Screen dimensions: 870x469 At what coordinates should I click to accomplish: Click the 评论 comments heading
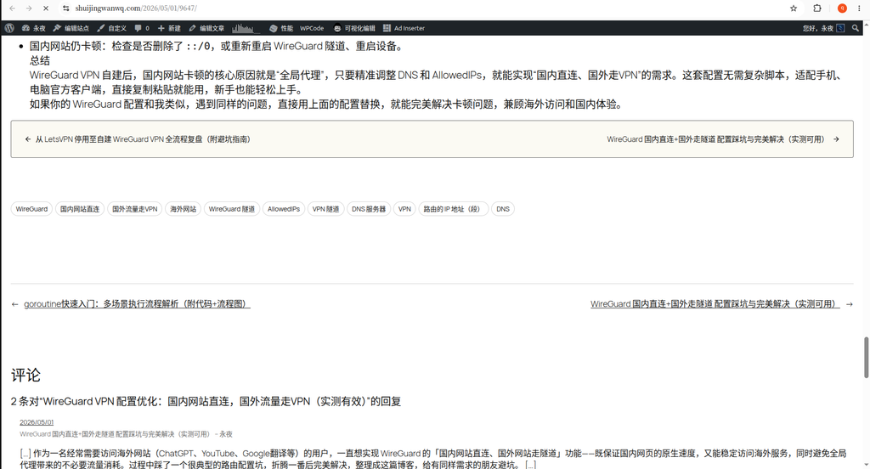pyautogui.click(x=26, y=376)
